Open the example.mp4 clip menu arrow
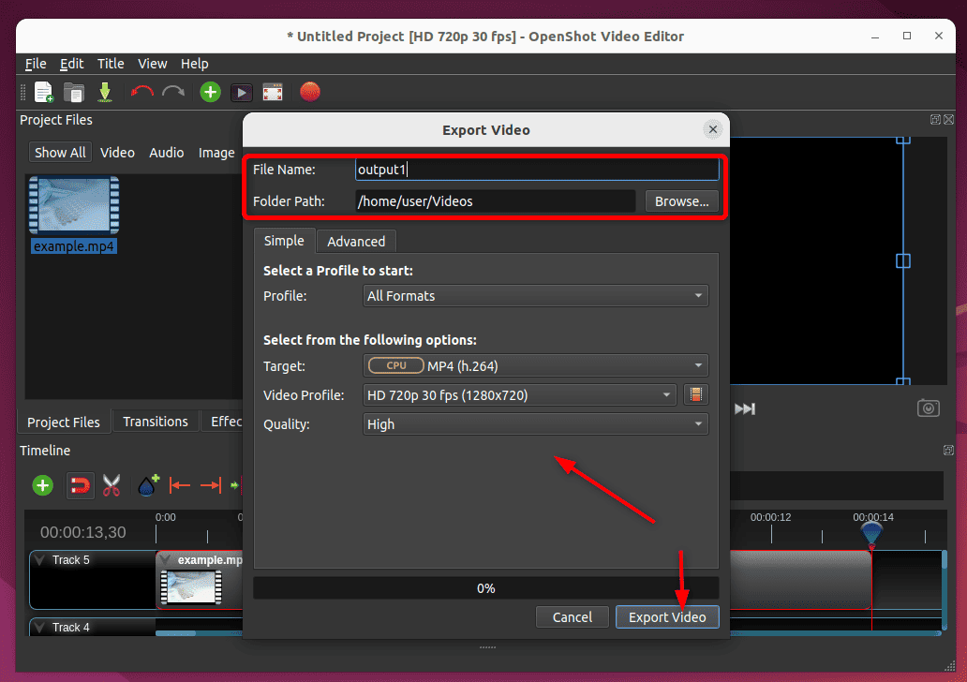 tap(165, 560)
